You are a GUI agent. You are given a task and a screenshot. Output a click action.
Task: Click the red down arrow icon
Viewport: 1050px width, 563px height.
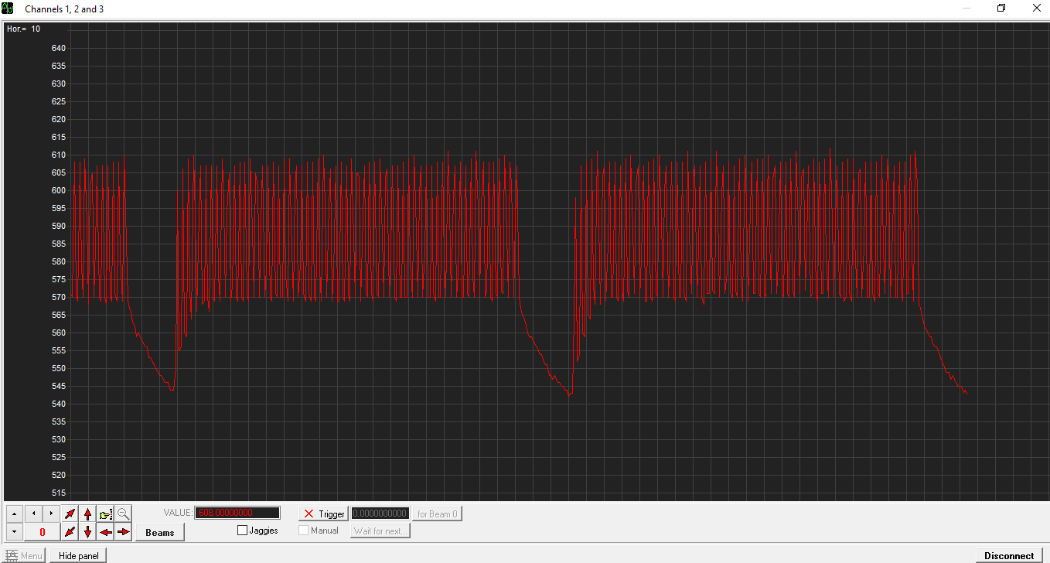coord(88,532)
